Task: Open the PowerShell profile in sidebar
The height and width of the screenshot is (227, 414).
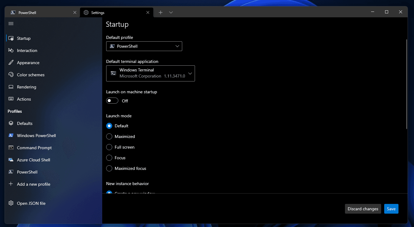Action: point(54,172)
